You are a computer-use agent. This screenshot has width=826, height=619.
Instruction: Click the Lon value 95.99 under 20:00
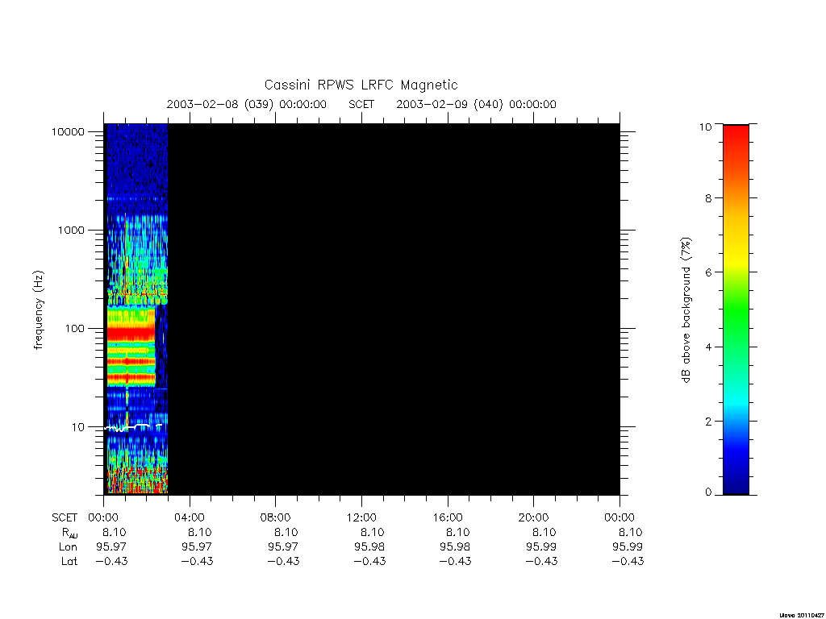pyautogui.click(x=541, y=547)
